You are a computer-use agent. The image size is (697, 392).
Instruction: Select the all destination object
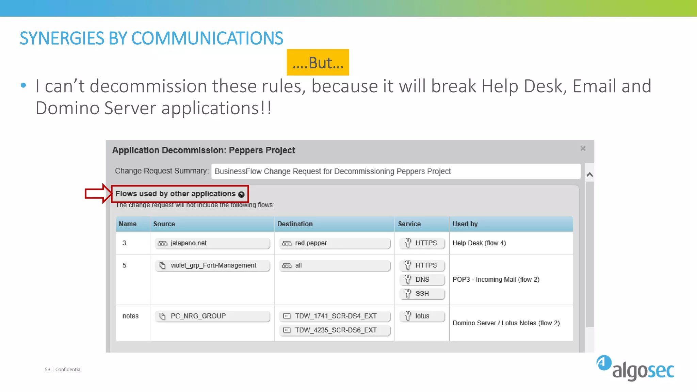pos(335,265)
